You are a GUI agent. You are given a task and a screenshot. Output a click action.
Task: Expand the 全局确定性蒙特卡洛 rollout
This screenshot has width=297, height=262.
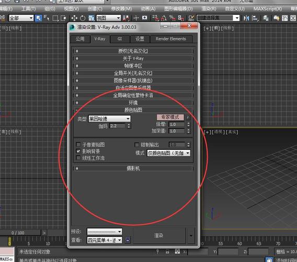[x=133, y=95]
